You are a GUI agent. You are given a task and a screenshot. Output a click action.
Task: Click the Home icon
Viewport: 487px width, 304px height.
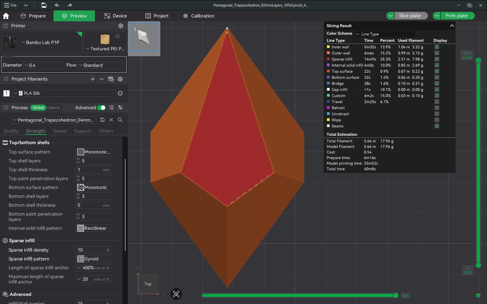(x=6, y=16)
